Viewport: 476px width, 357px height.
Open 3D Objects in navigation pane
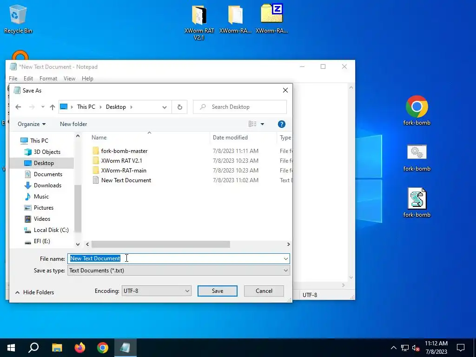(47, 152)
